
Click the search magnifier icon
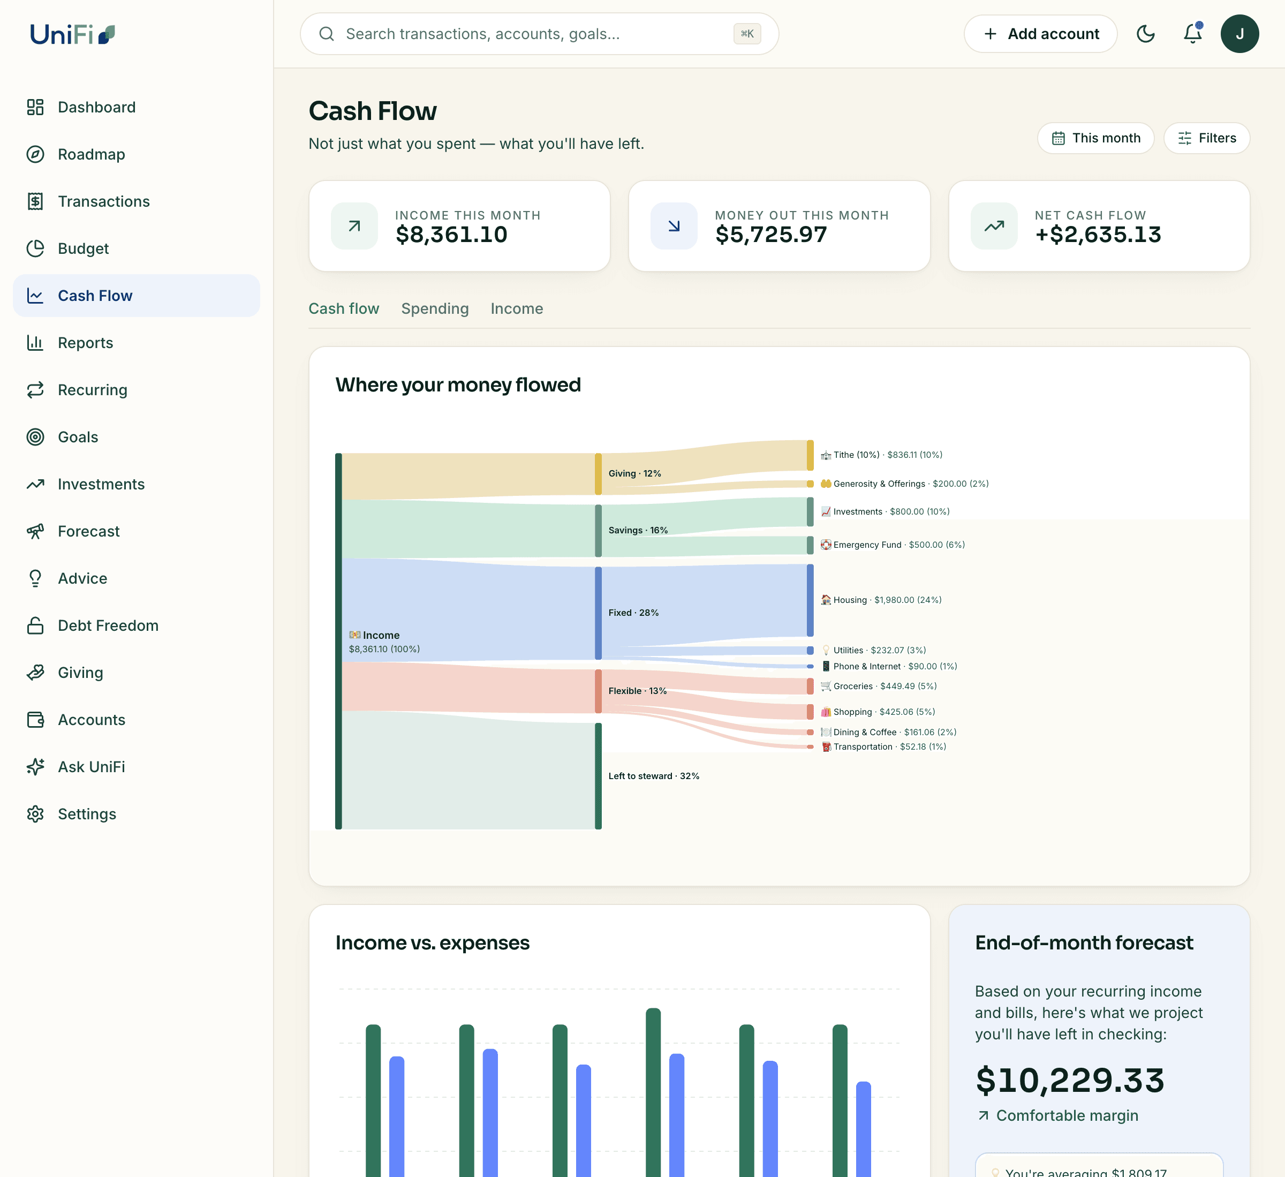point(327,34)
